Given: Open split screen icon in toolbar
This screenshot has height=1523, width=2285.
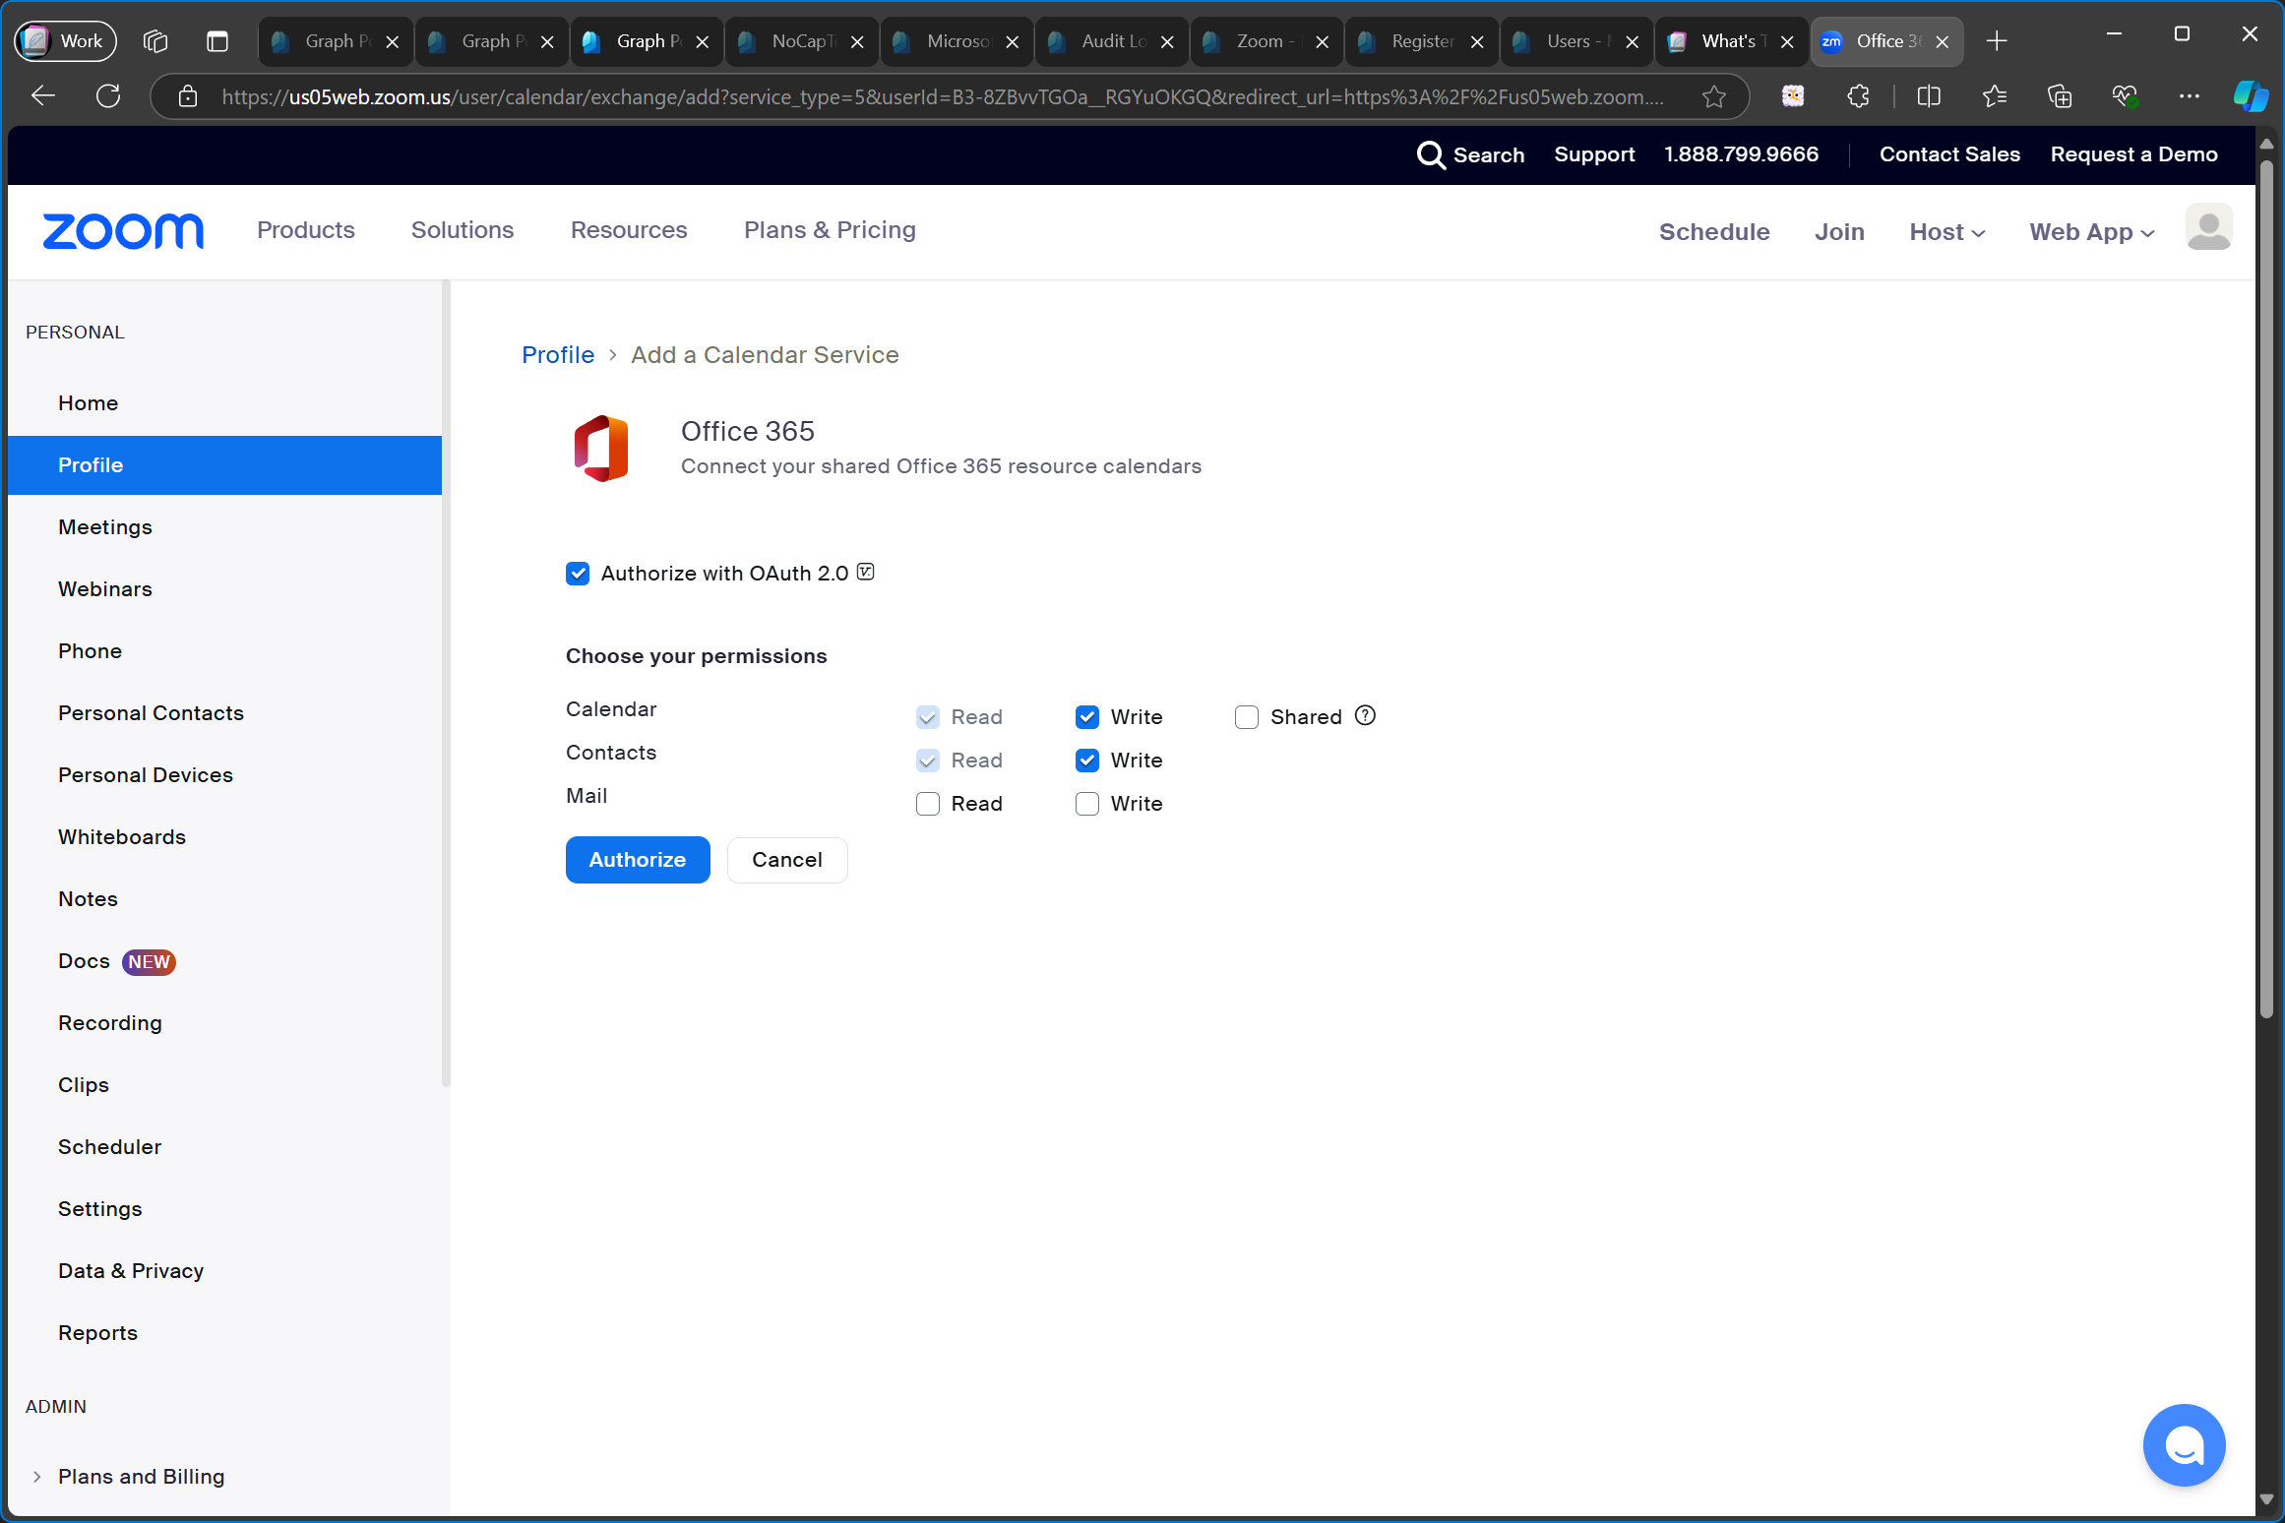Looking at the screenshot, I should point(1929,96).
